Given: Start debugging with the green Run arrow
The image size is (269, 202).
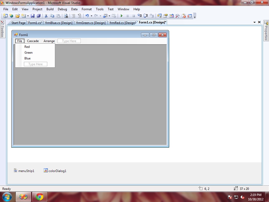Looking at the screenshot, I should tap(121, 16).
